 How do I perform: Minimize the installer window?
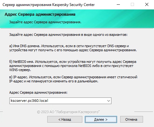point(118,4)
